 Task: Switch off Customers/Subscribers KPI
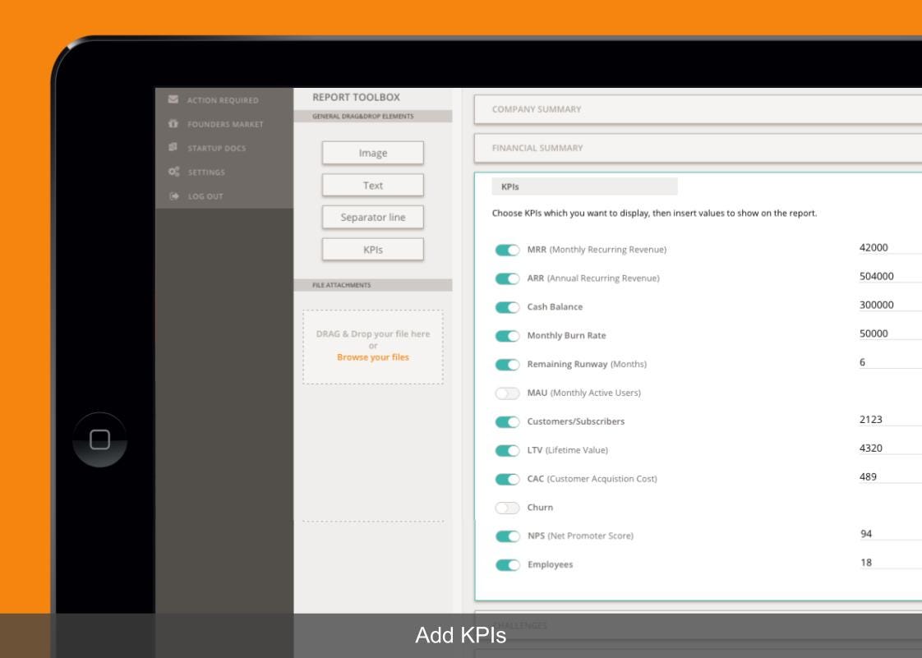(508, 421)
